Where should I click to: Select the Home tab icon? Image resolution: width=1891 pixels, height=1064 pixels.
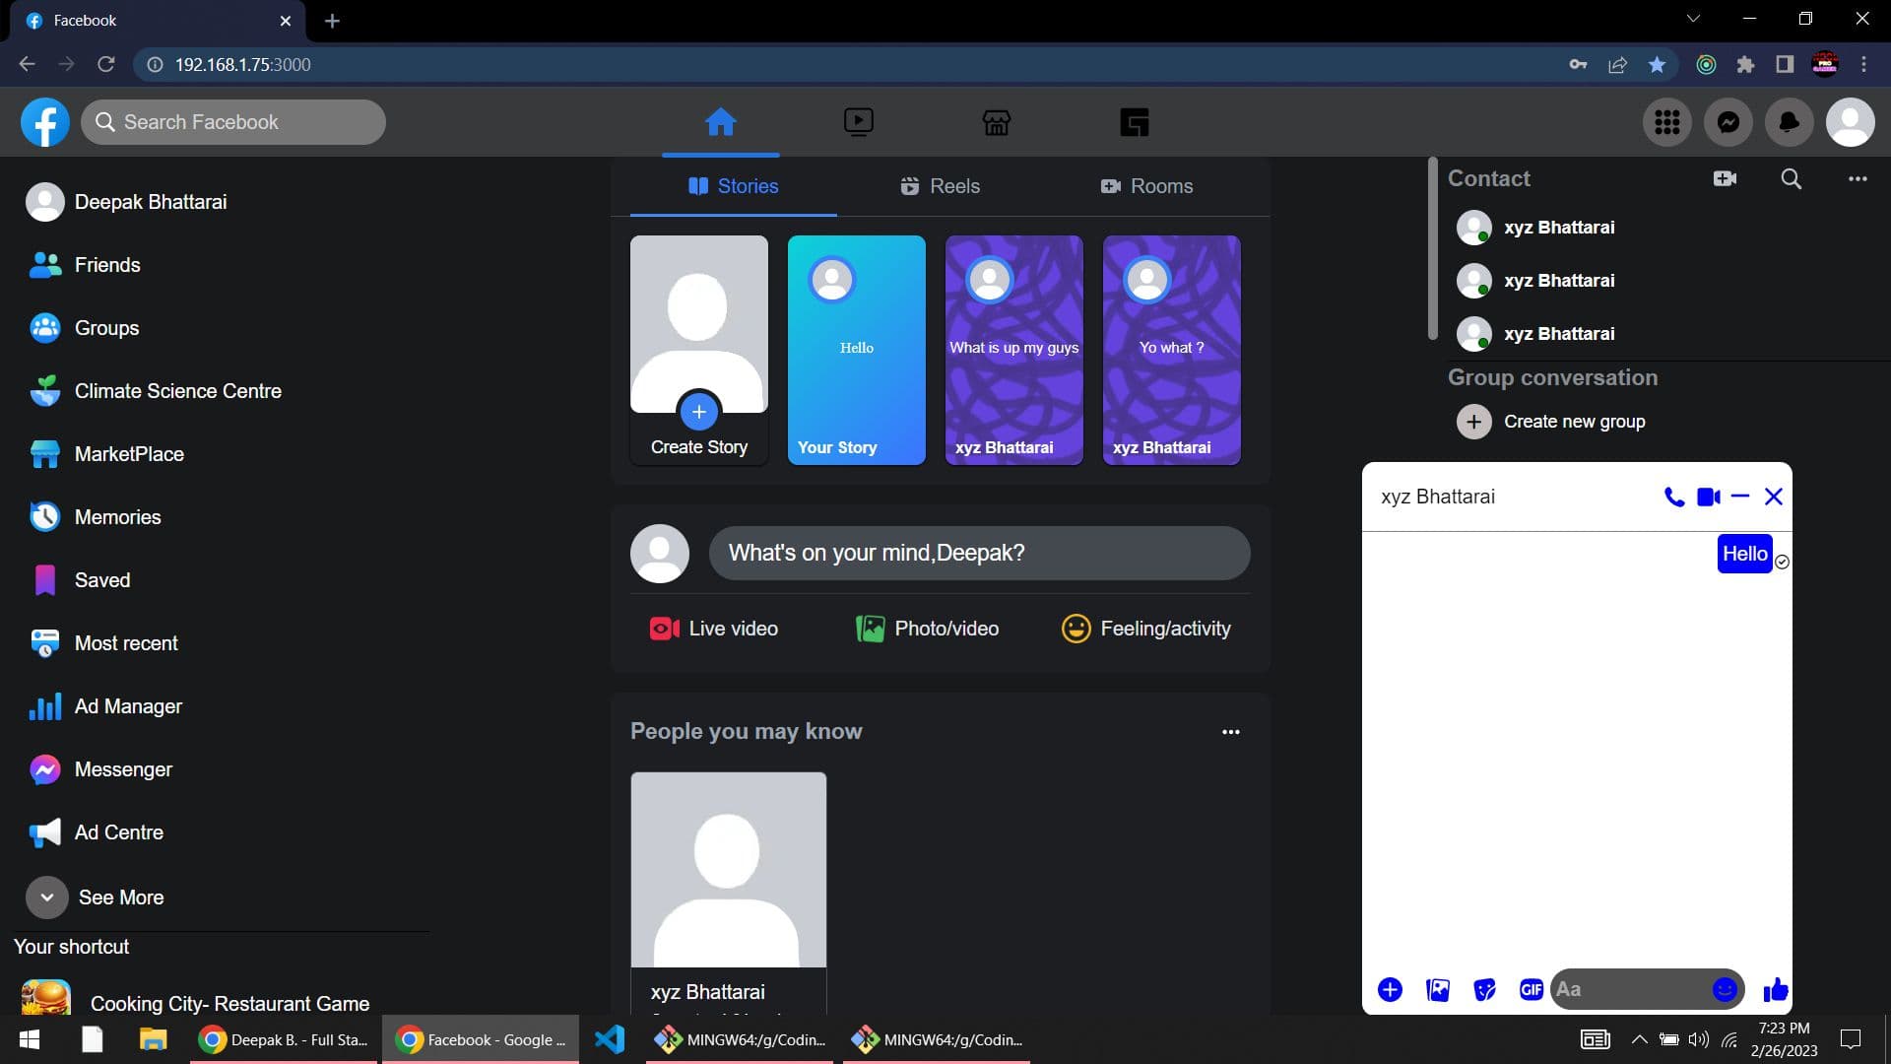point(720,122)
